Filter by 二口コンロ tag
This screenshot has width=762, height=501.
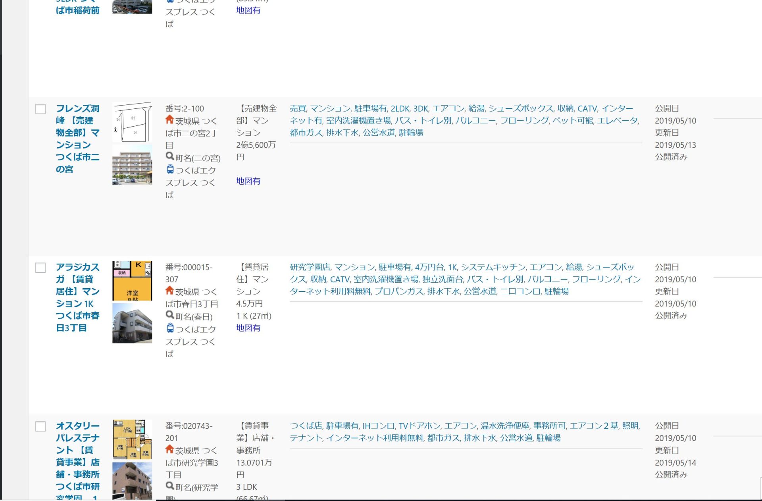pos(520,291)
